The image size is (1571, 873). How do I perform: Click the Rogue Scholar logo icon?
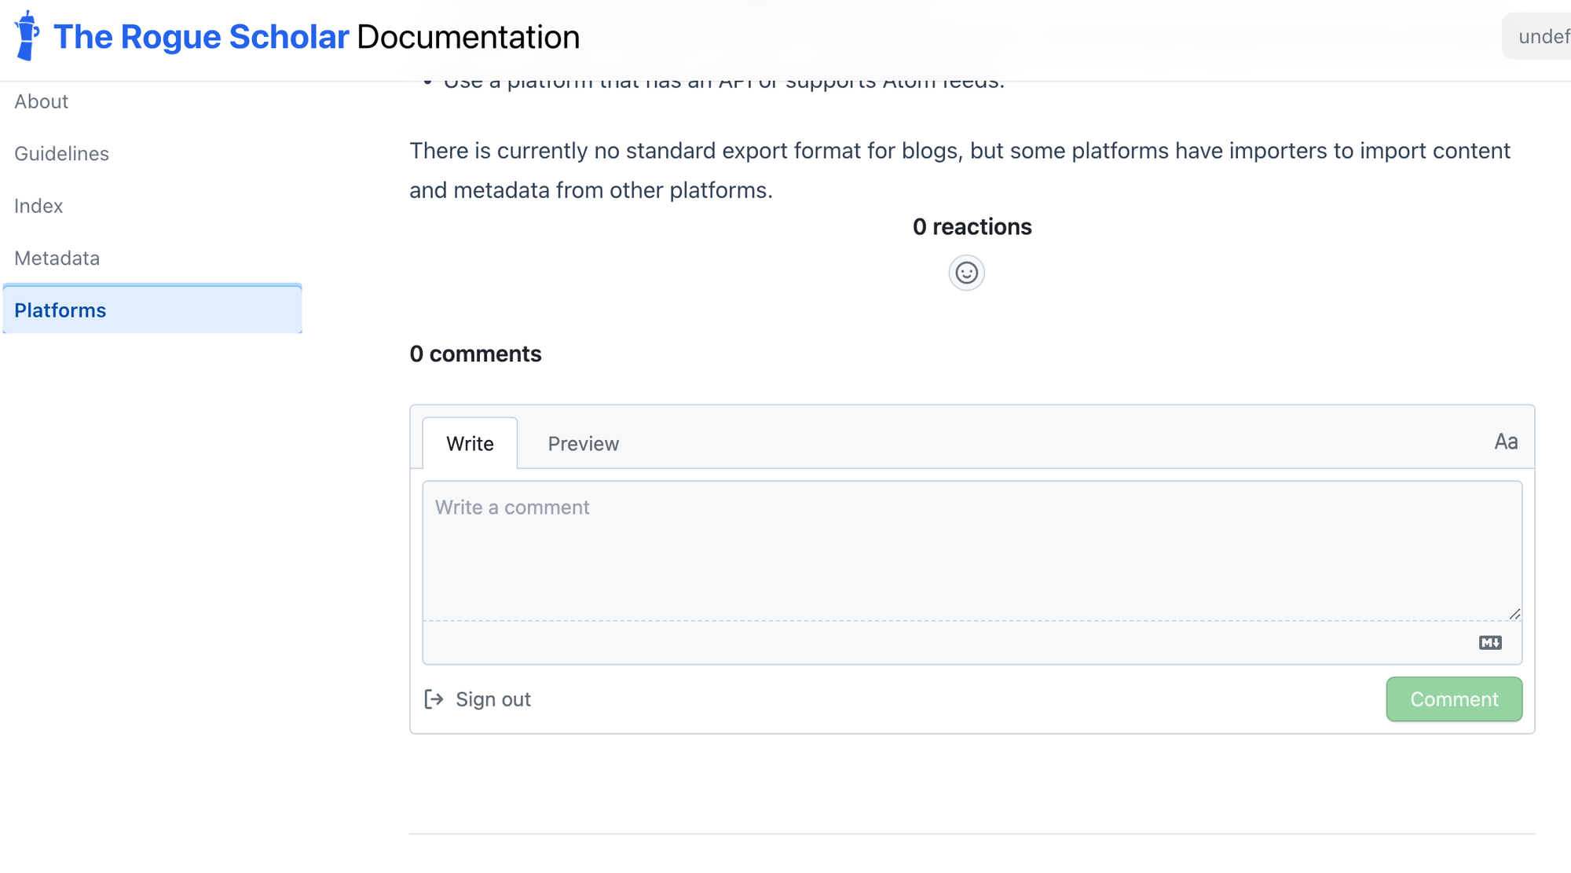[27, 36]
